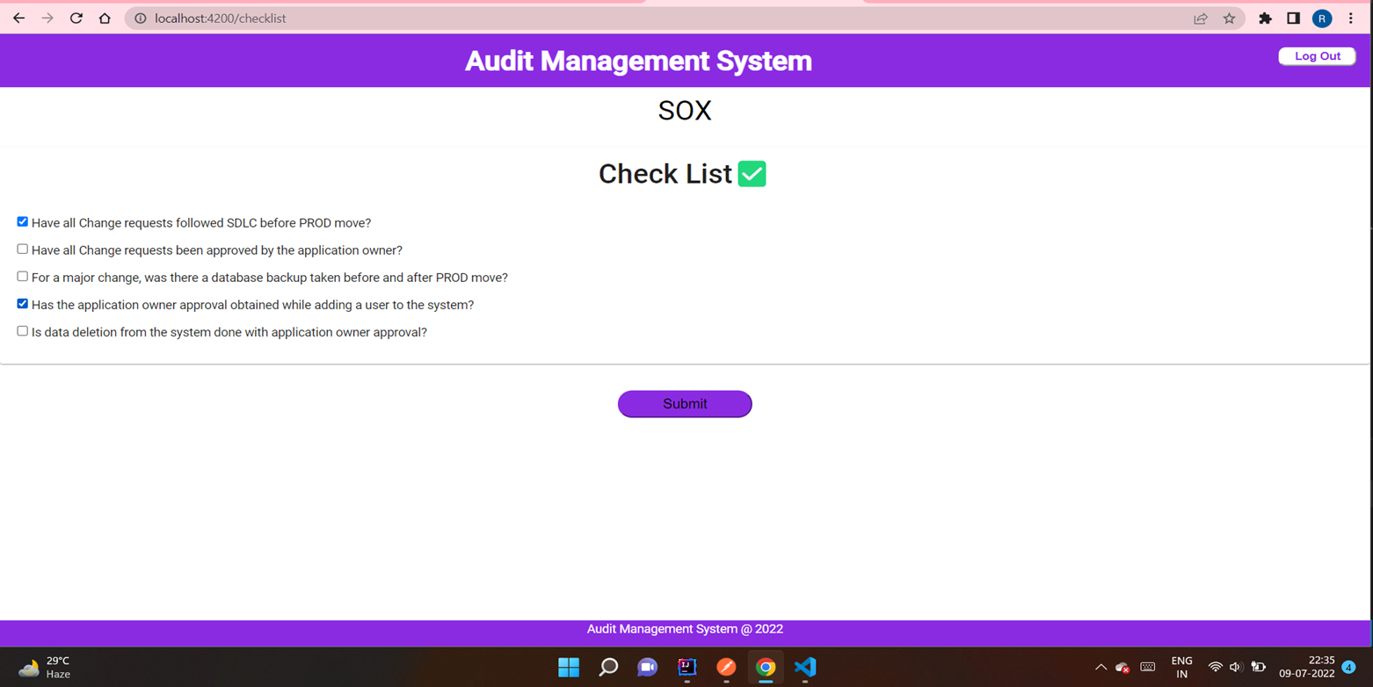The image size is (1373, 687).
Task: Check the database backup before PROD move item
Action: (22, 276)
